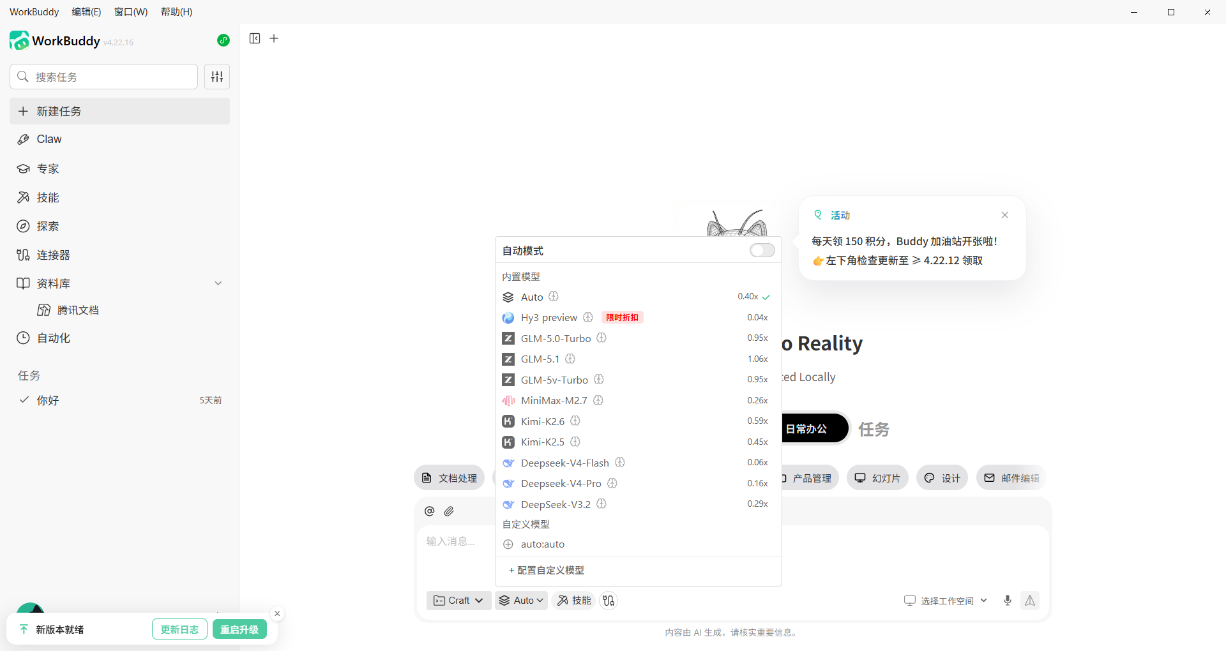Click the info icon beside Deepseek-V4-Flash
The height and width of the screenshot is (651, 1226).
620,462
